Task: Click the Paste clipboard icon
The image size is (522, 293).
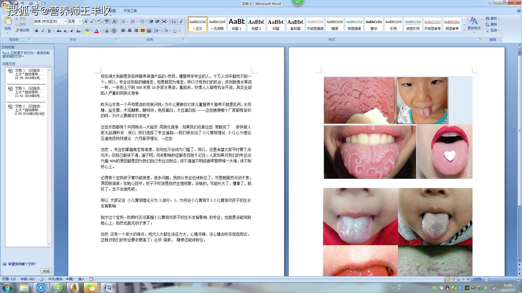Action: (8, 21)
